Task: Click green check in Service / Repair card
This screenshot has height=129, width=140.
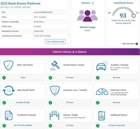Action: 50,126
